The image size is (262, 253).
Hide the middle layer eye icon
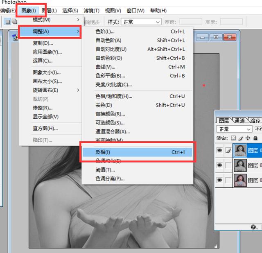point(219,165)
